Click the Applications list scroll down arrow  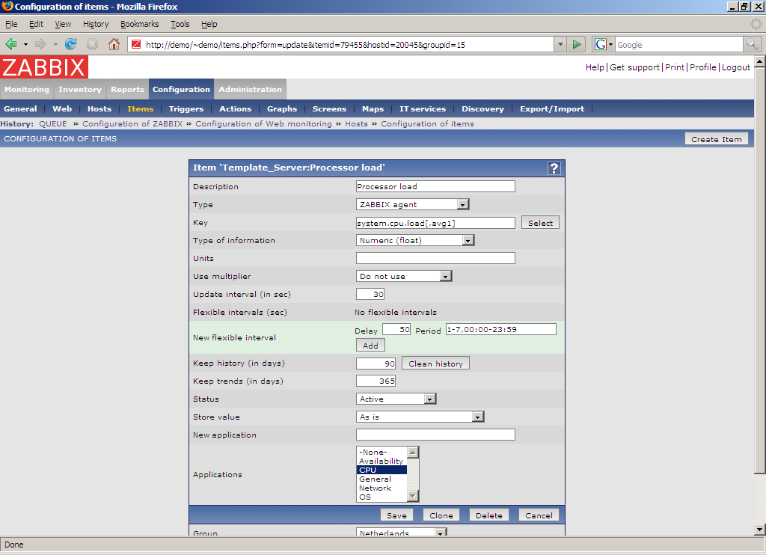(x=413, y=497)
